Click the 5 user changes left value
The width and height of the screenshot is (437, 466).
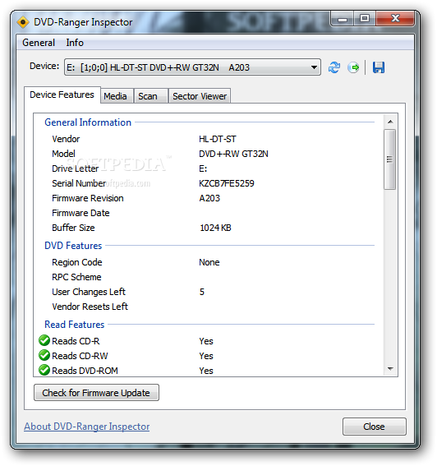point(202,292)
